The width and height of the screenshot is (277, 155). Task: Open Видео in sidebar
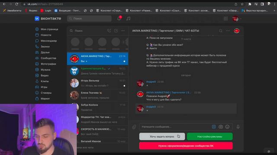pyautogui.click(x=42, y=76)
